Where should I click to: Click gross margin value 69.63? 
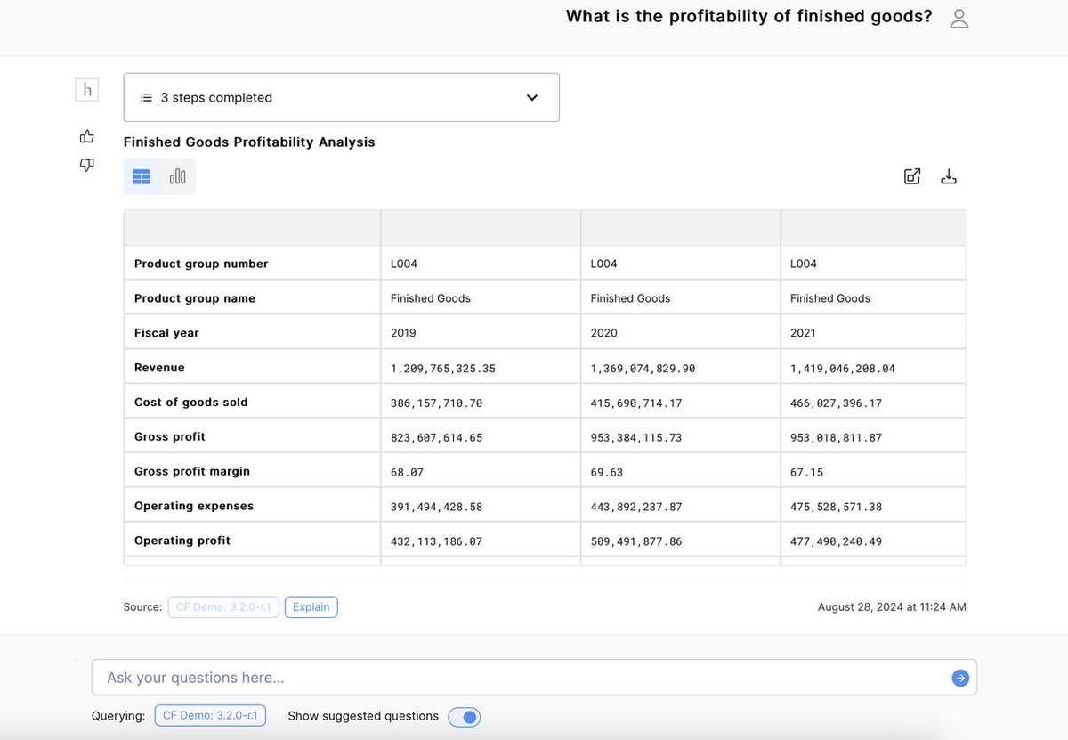pos(607,473)
